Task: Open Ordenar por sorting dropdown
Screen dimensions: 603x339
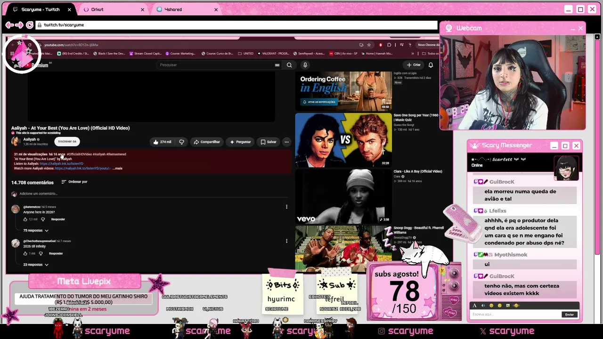Action: pos(74,182)
